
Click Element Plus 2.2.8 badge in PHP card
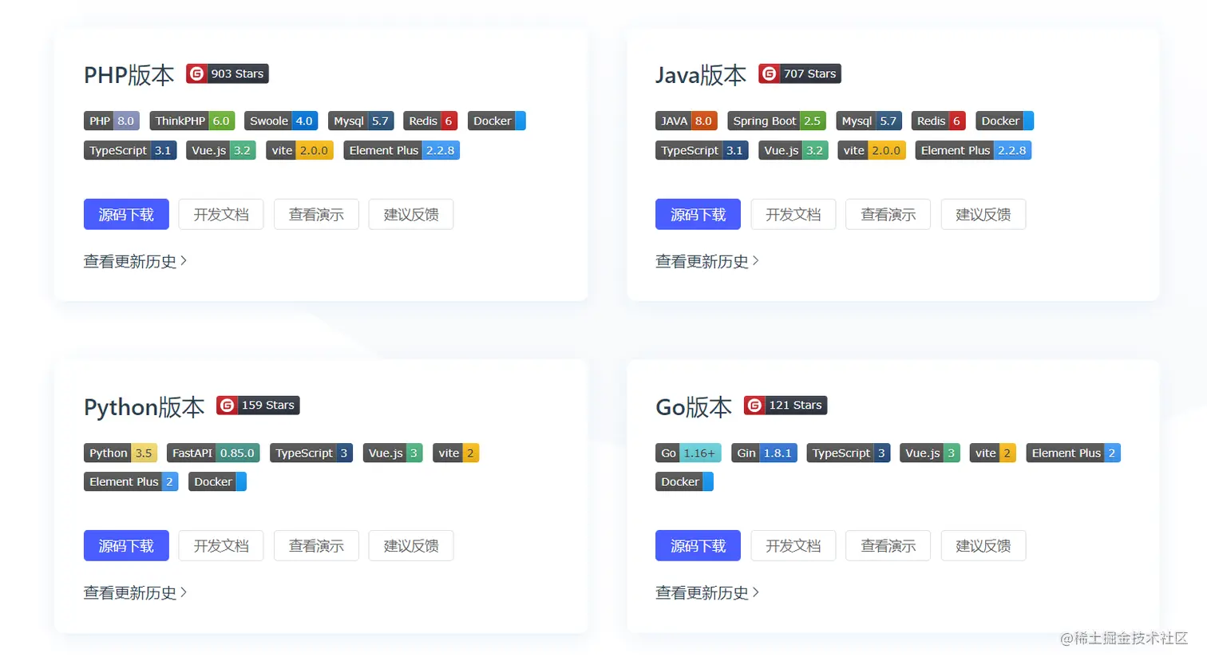(x=402, y=150)
